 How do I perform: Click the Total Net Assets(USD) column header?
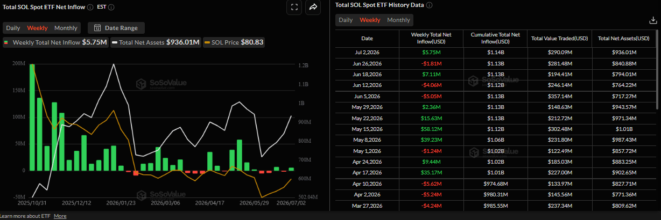pos(624,39)
